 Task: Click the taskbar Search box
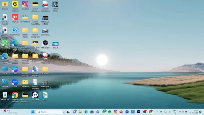pos(51,112)
